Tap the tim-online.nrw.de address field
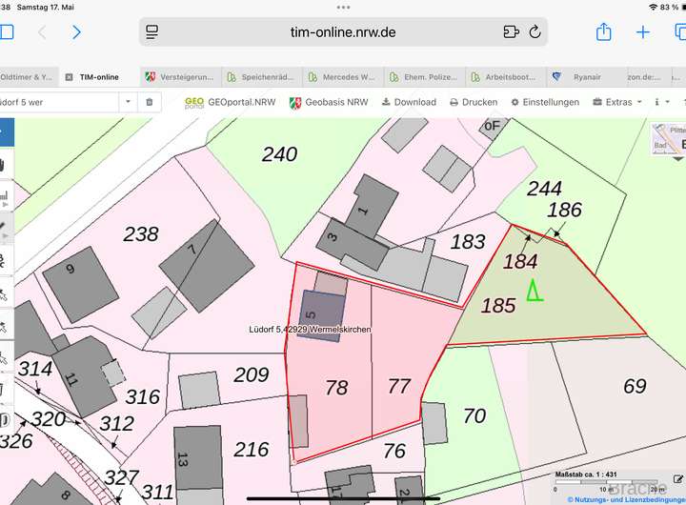 pyautogui.click(x=342, y=32)
